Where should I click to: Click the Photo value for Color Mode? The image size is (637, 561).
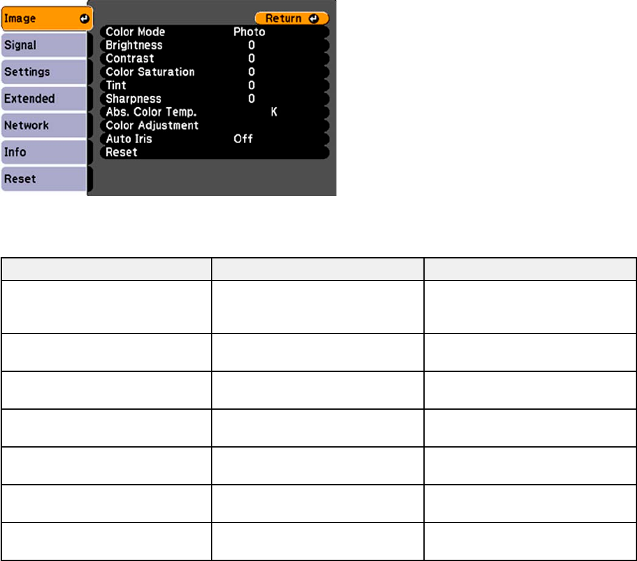(249, 32)
